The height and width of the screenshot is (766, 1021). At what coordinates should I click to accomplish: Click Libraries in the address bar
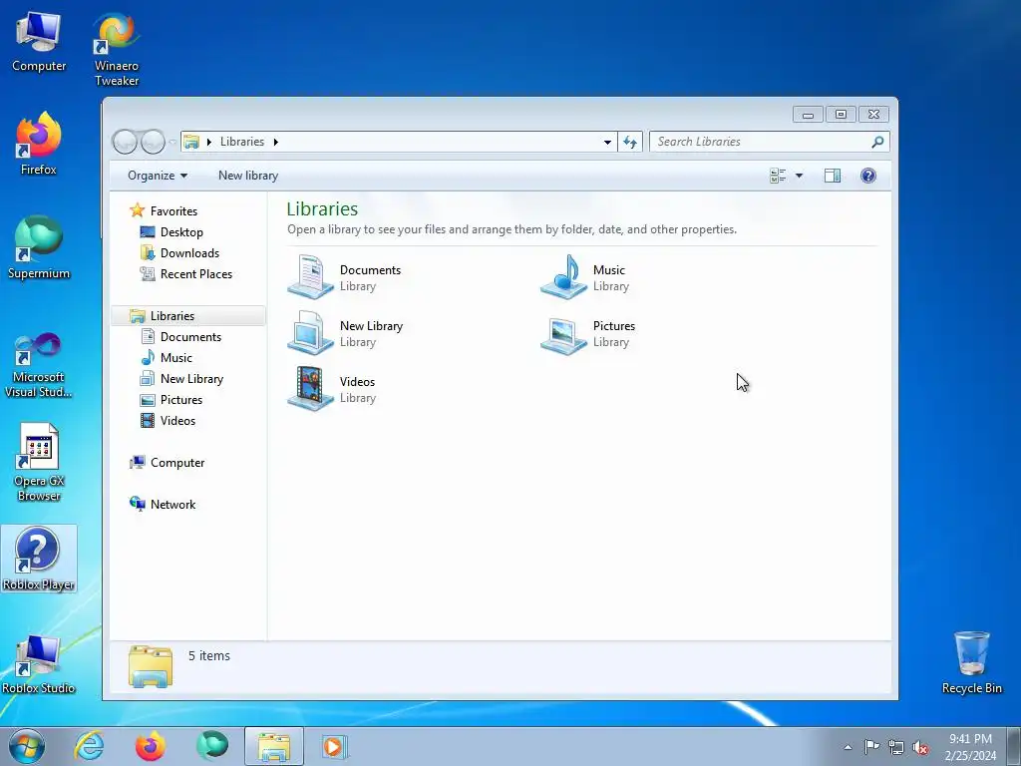point(241,142)
